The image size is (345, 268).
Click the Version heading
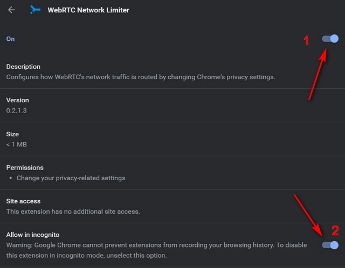pos(17,100)
